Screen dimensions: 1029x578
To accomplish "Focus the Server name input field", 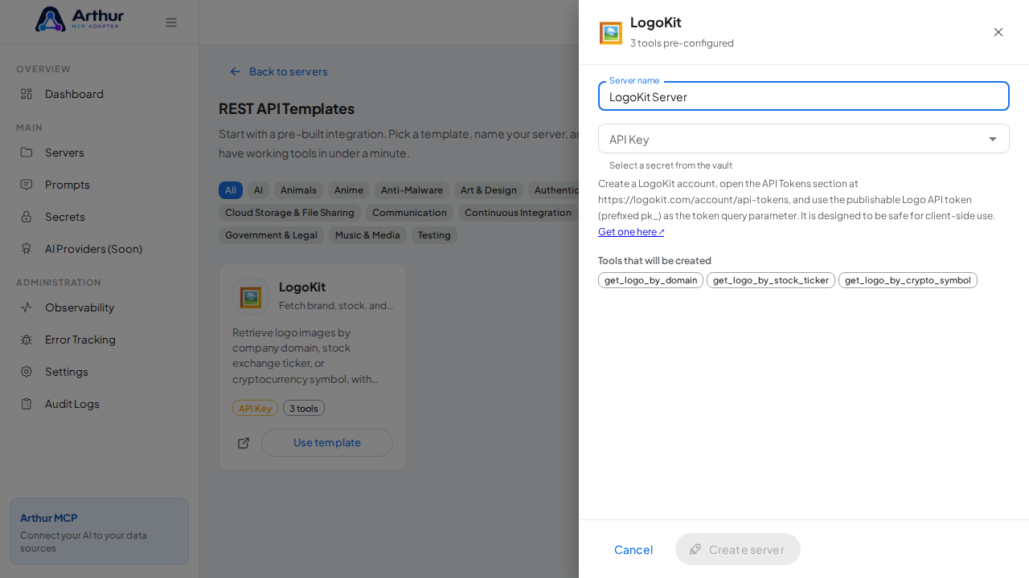I will [x=804, y=96].
